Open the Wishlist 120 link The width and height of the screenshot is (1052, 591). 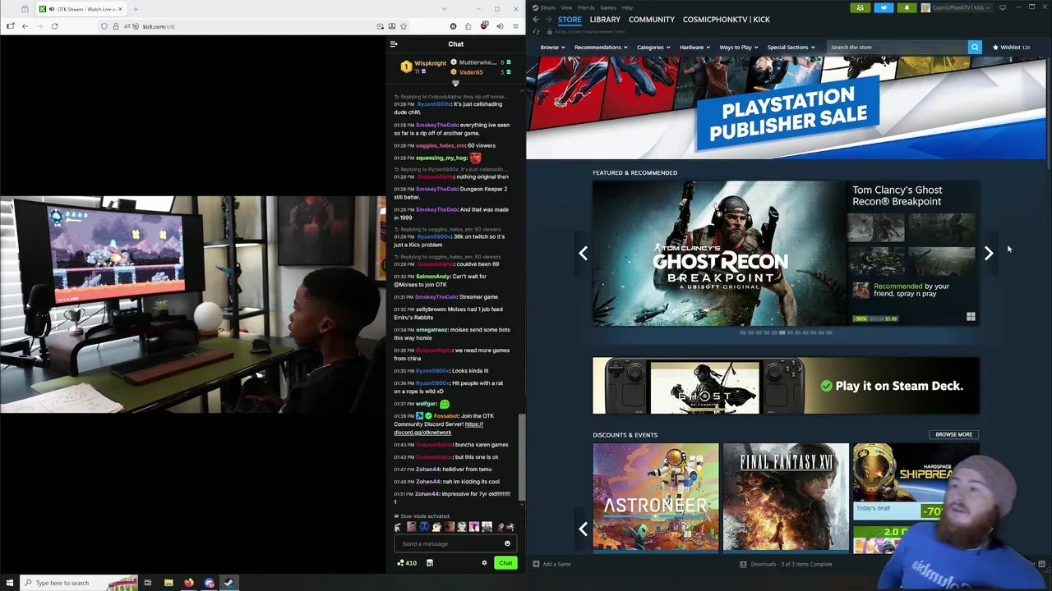(x=1011, y=47)
